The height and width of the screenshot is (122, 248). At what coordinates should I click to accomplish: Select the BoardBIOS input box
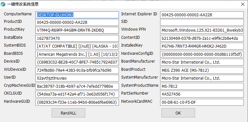pyautogui.click(x=77, y=54)
